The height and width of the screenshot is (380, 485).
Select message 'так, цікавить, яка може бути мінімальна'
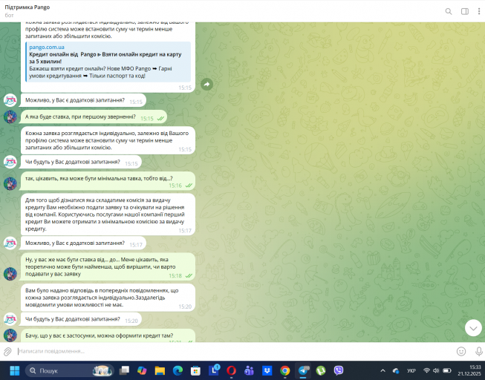pyautogui.click(x=108, y=181)
